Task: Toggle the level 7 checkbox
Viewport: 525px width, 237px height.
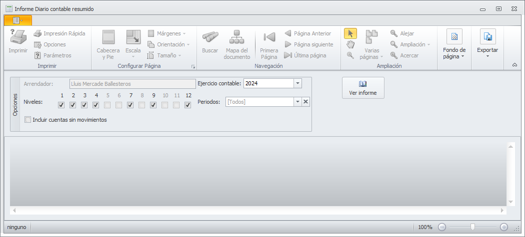Action: pyautogui.click(x=130, y=105)
